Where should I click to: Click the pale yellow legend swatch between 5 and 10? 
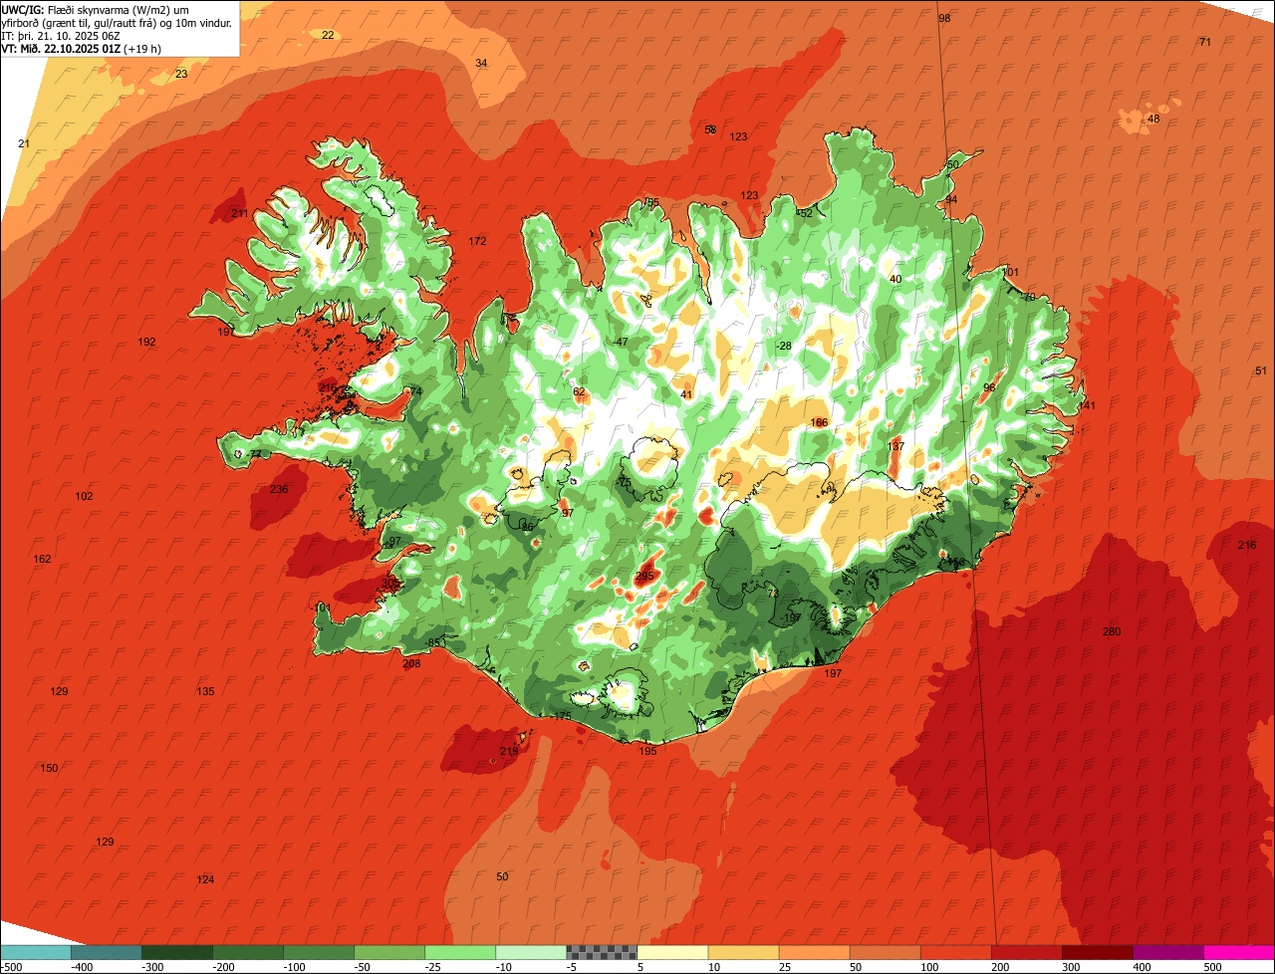672,952
